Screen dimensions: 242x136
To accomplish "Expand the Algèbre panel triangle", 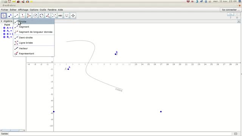I will point(2,21).
